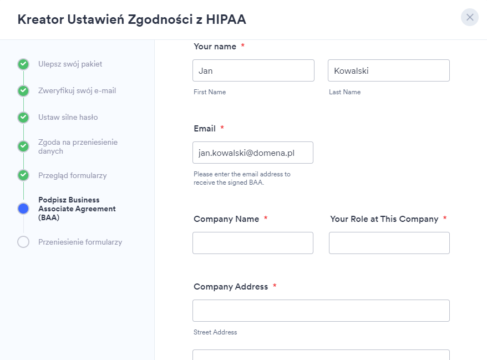Click the green check next to Ustaw silne hasło
The width and height of the screenshot is (487, 360).
[x=23, y=117]
